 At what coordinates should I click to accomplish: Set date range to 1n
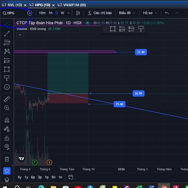pyautogui.click(x=60, y=177)
